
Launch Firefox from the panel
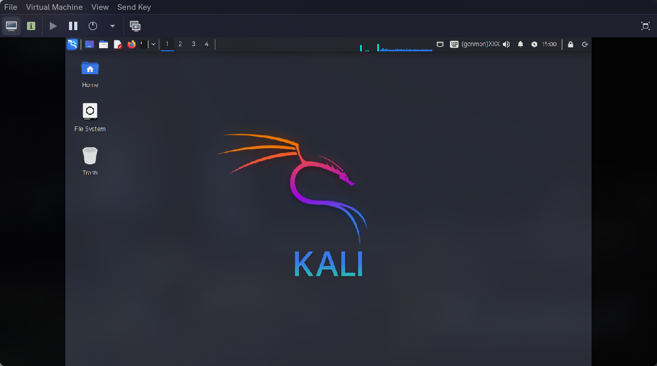[x=131, y=44]
